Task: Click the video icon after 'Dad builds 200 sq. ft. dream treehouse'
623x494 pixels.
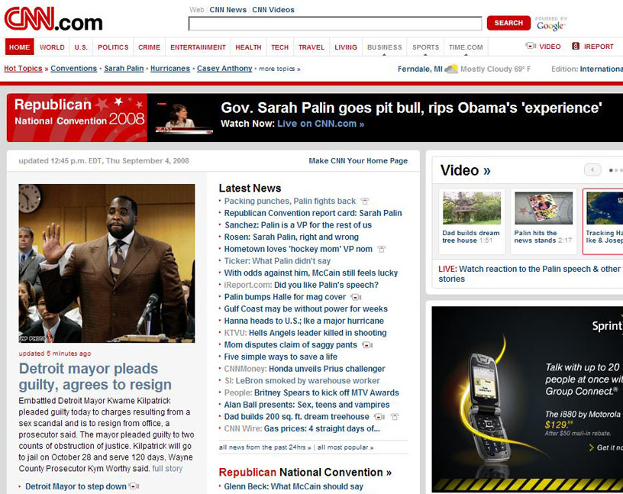Action: (x=379, y=417)
